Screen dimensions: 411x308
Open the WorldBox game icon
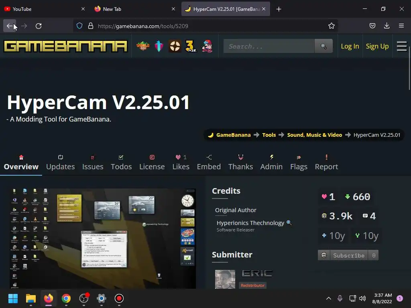pos(143,46)
